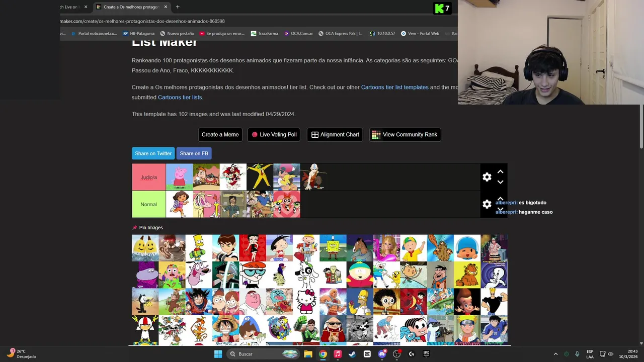Open Google Chrome from taskbar
This screenshot has height=362, width=644.
323,354
